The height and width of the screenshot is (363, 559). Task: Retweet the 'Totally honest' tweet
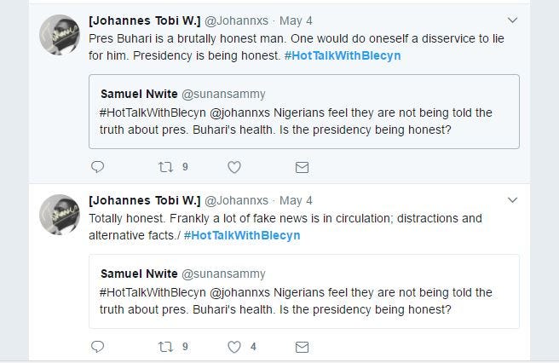coord(165,347)
